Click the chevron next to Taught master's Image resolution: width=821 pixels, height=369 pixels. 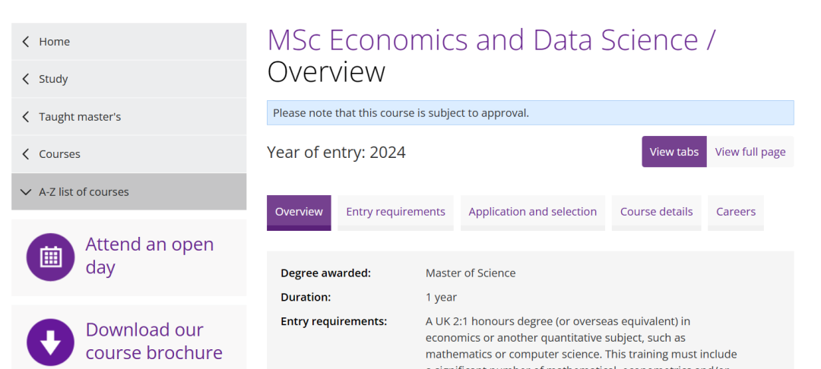click(26, 117)
